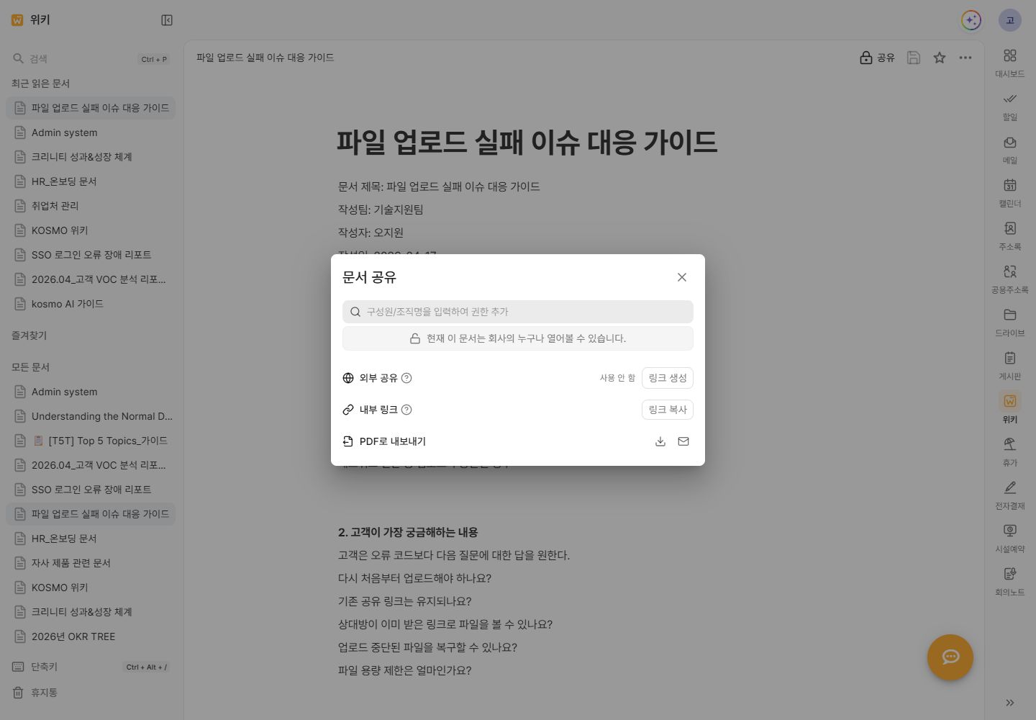The height and width of the screenshot is (720, 1036).
Task: Open 2026년 OKR TREE document
Action: pos(91,636)
